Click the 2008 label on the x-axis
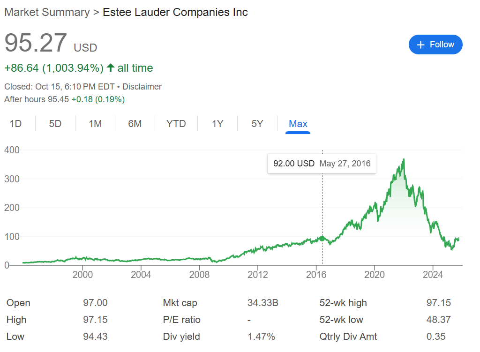Viewport: 480px width, 352px height. pyautogui.click(x=199, y=274)
